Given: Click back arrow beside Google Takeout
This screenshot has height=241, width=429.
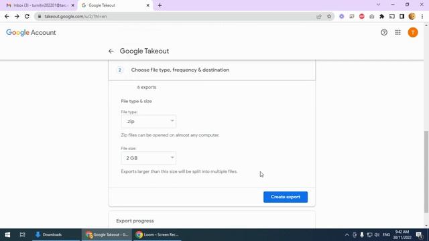Looking at the screenshot, I should (x=111, y=51).
